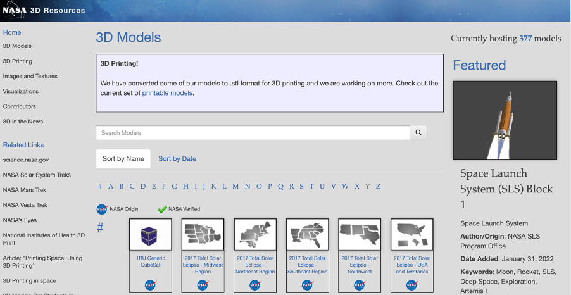Image resolution: width=571 pixels, height=295 pixels.
Task: Click the search magnifier button
Action: [418, 132]
